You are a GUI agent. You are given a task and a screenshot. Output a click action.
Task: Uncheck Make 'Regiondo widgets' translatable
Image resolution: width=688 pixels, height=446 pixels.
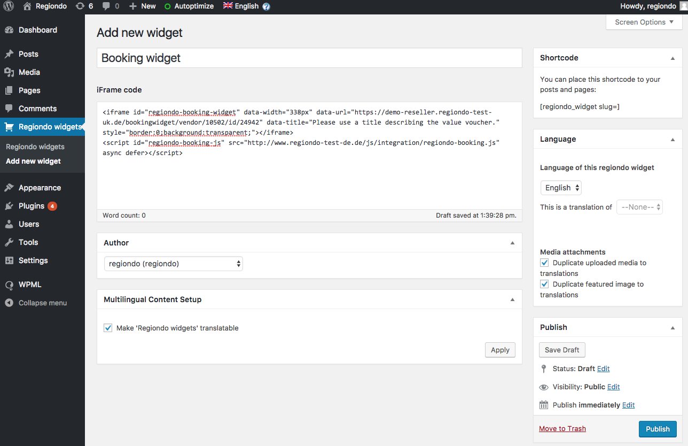click(x=108, y=328)
